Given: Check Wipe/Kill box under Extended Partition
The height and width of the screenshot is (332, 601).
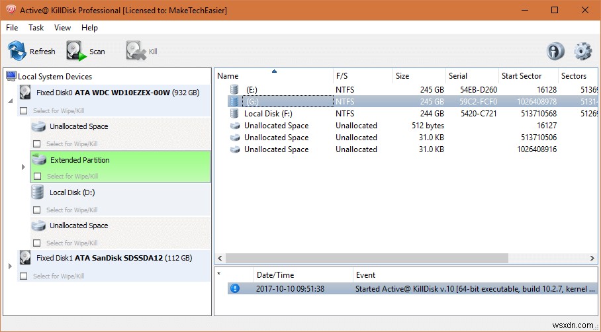Looking at the screenshot, I should pos(38,176).
